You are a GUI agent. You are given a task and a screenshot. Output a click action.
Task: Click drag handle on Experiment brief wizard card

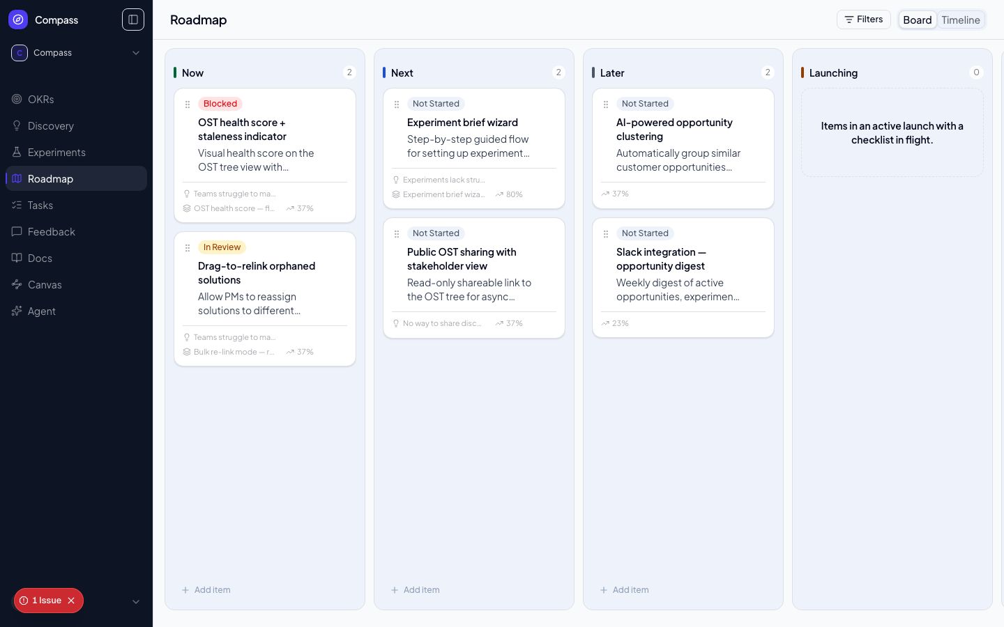[x=397, y=104]
